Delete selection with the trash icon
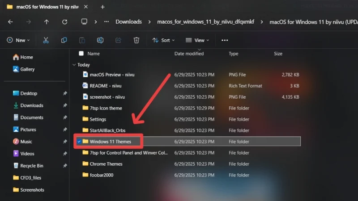This screenshot has height=201, width=358. [136, 40]
